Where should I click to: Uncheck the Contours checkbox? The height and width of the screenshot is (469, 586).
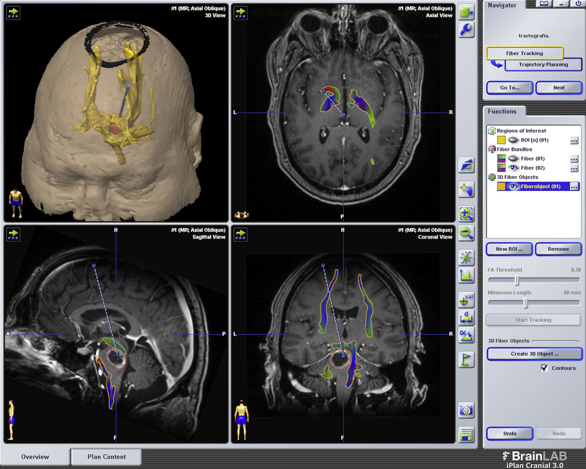(x=544, y=368)
